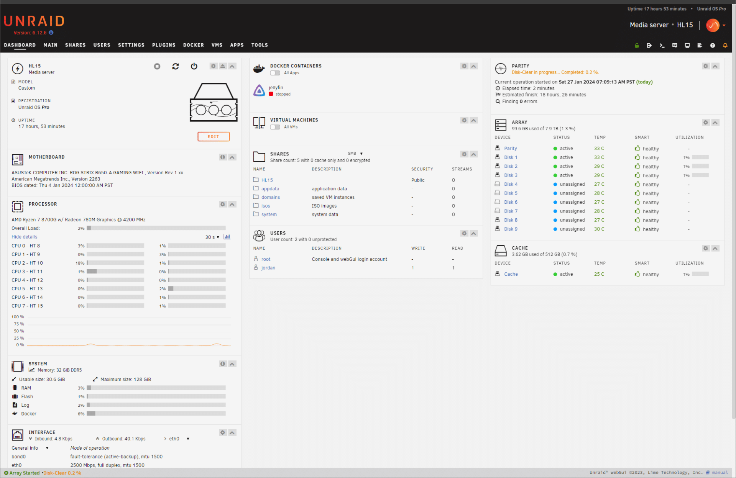
Task: Collapse the Array panel
Action: (715, 123)
